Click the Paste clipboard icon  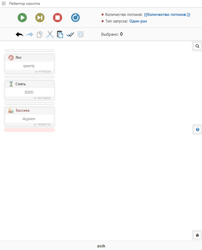pyautogui.click(x=60, y=34)
